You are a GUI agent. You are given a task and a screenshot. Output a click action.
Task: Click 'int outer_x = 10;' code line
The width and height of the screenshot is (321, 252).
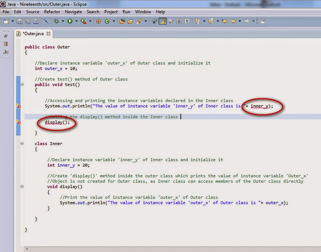pos(56,68)
